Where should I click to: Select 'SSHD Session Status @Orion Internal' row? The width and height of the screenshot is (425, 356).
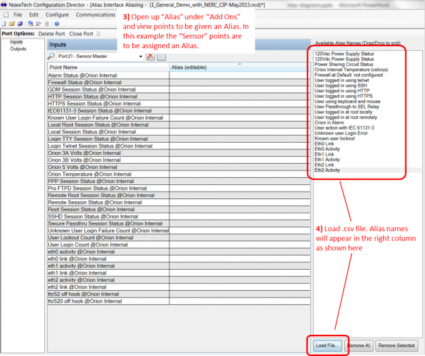click(x=108, y=216)
